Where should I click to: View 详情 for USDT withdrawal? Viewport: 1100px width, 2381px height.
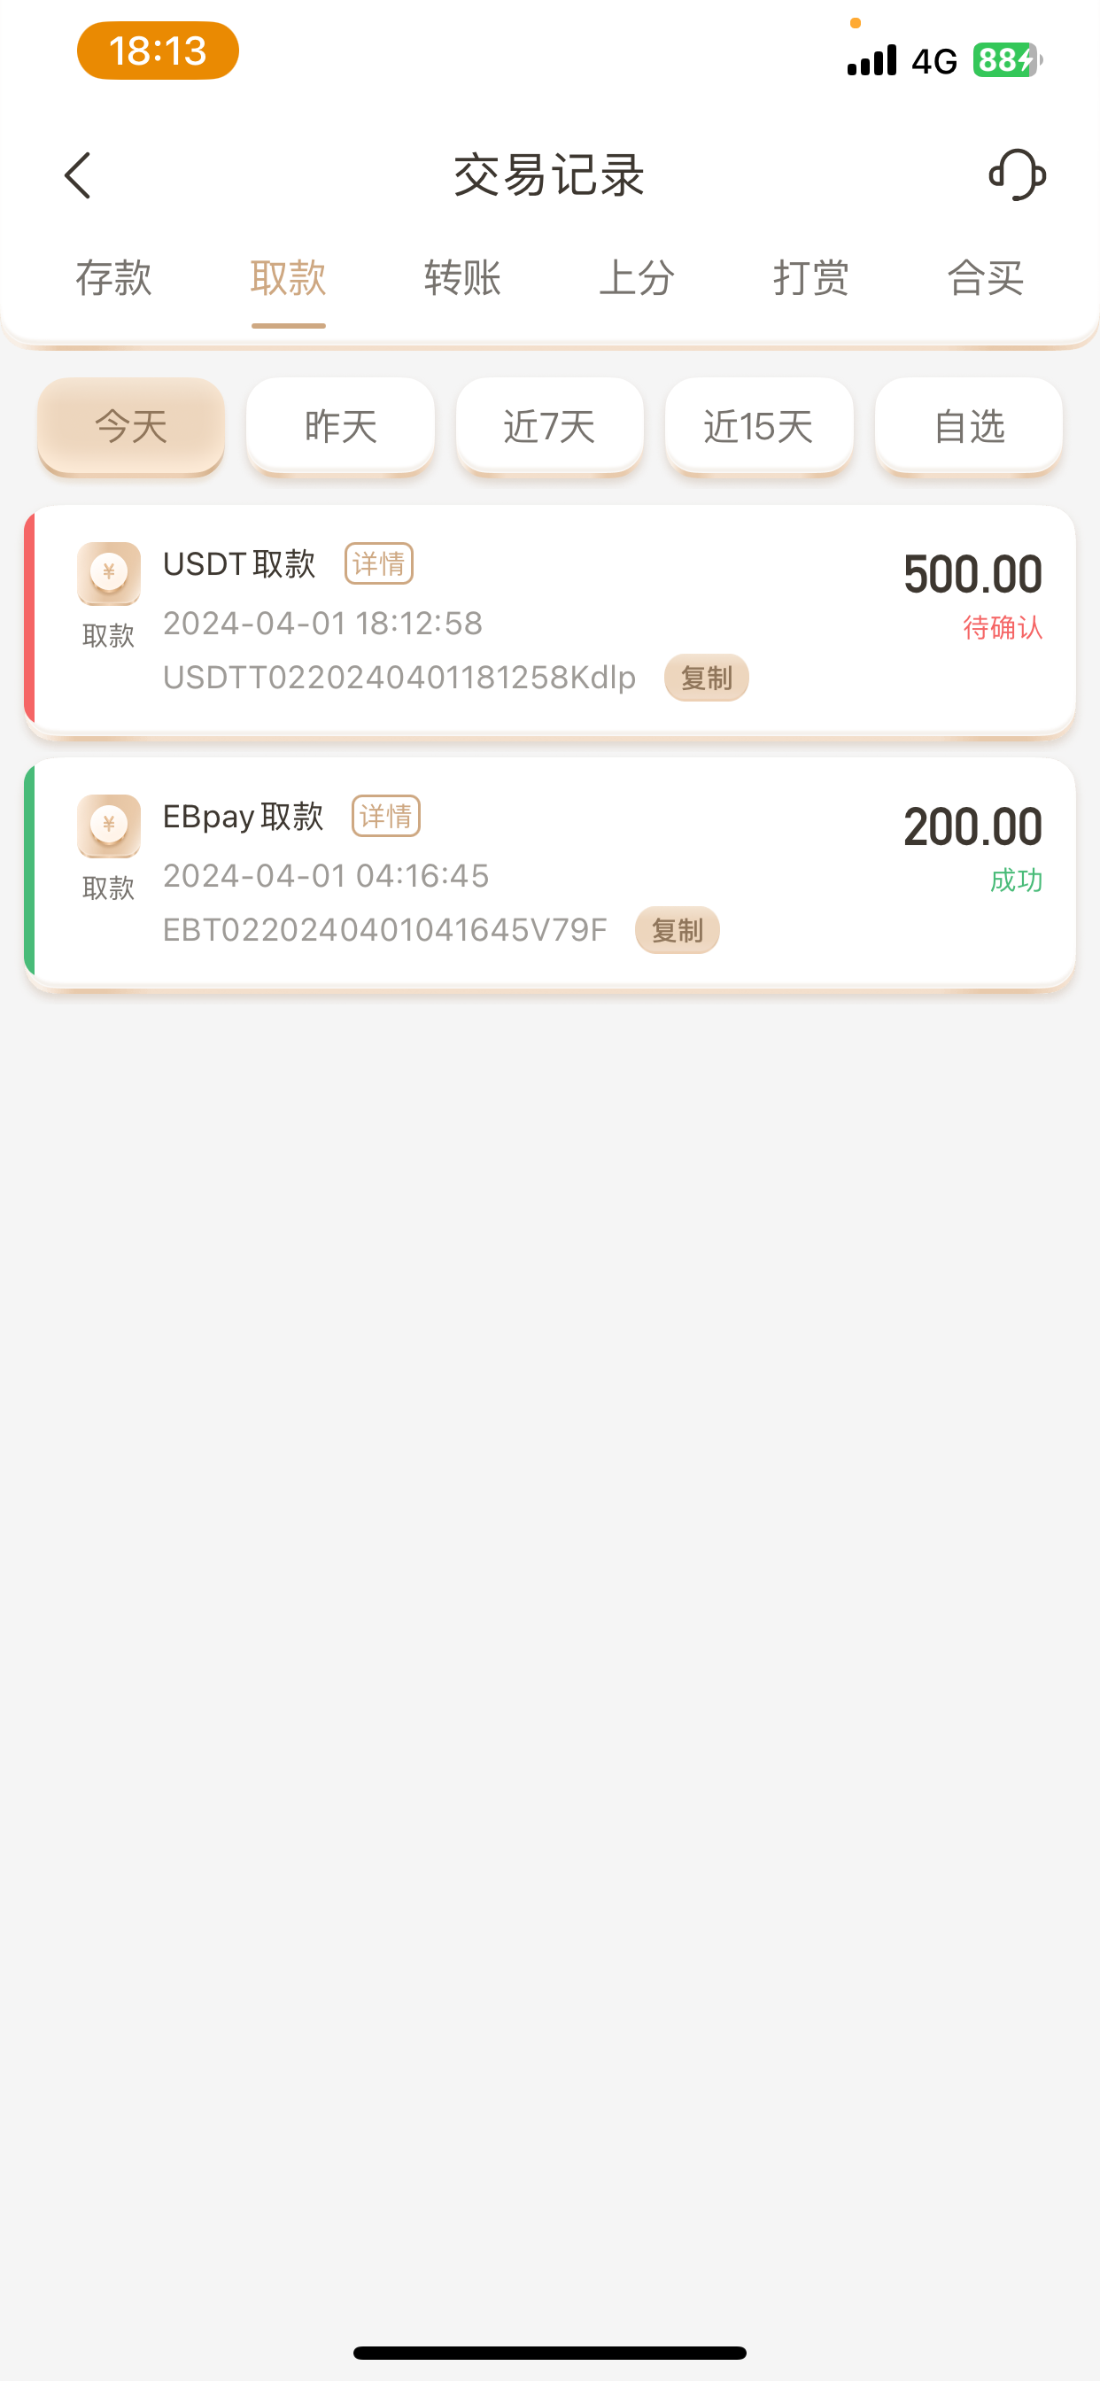[x=379, y=564]
